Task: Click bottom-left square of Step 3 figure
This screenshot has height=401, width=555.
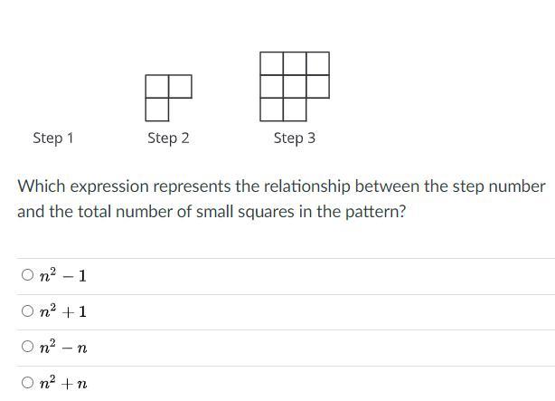Action: (271, 110)
